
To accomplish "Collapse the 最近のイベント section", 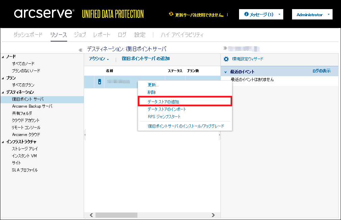I will (226, 72).
